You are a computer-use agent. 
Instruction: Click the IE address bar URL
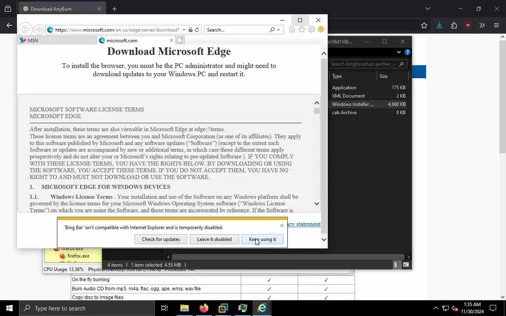(x=117, y=30)
